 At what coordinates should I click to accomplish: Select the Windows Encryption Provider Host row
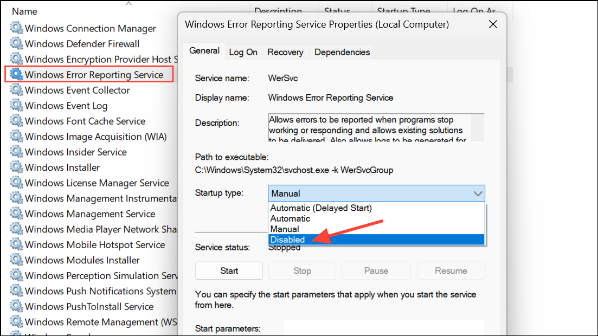[93, 59]
